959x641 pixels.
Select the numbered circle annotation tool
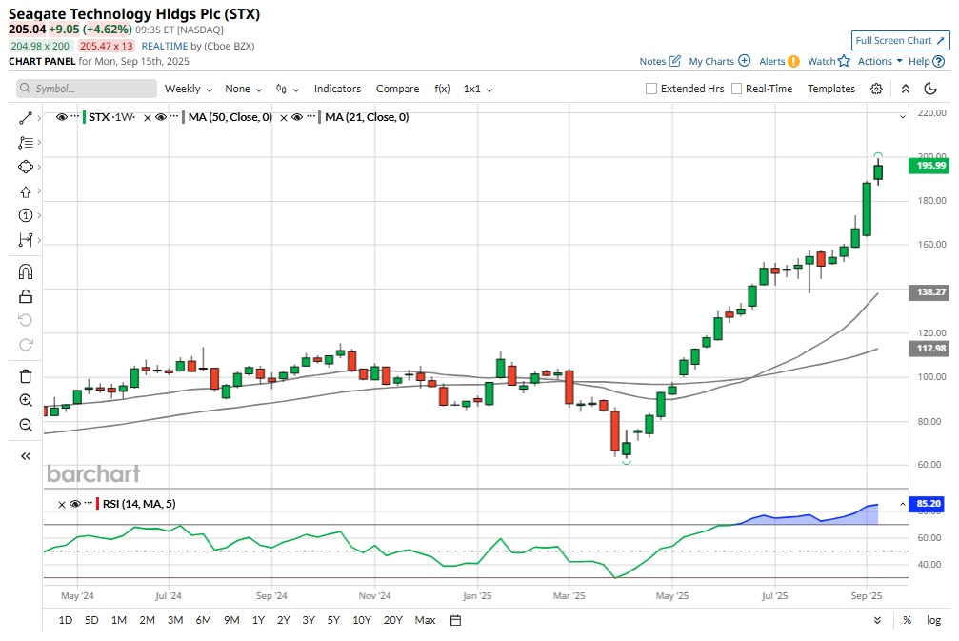(x=26, y=215)
